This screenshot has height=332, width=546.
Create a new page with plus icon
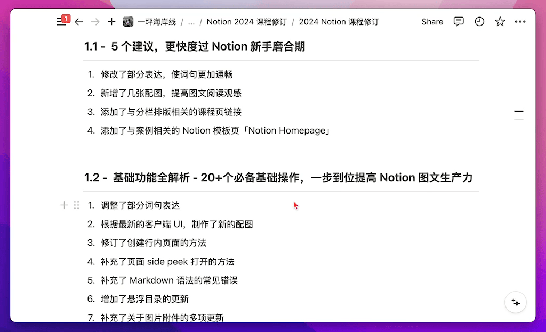click(x=111, y=21)
